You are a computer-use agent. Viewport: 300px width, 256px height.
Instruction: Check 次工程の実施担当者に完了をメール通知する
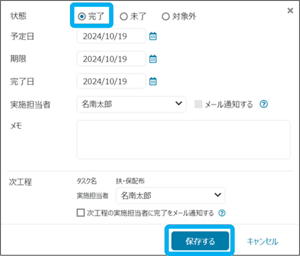pos(80,213)
